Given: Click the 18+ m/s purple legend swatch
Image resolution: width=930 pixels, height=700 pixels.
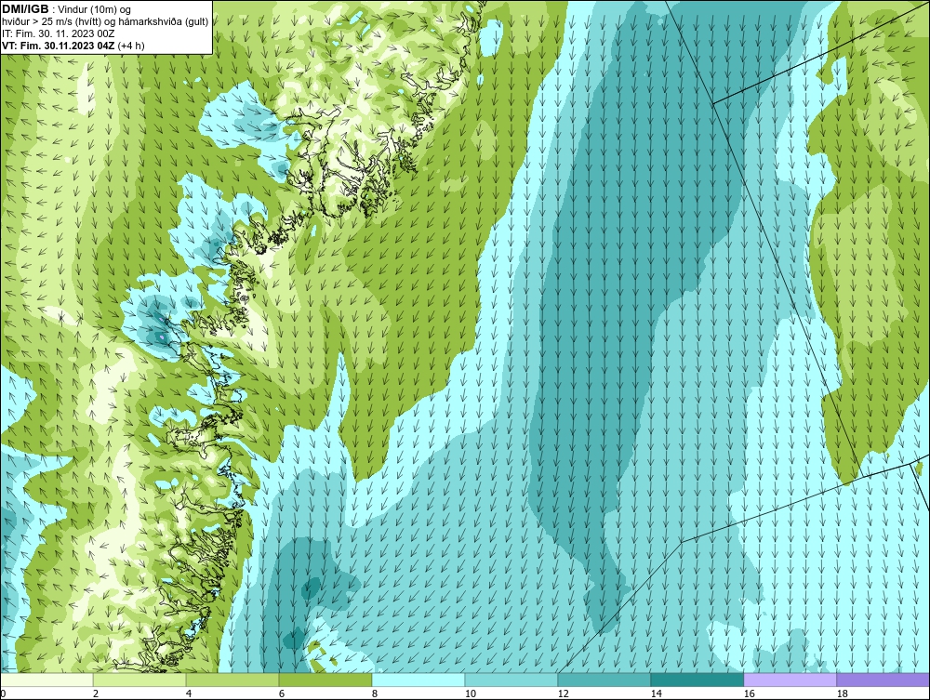Looking at the screenshot, I should (883, 680).
